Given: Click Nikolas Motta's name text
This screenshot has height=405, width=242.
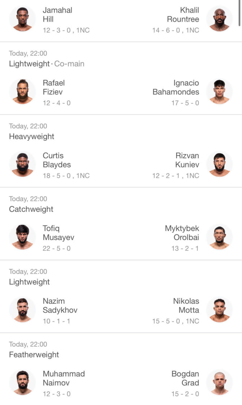Looking at the screenshot, I should point(186,305).
